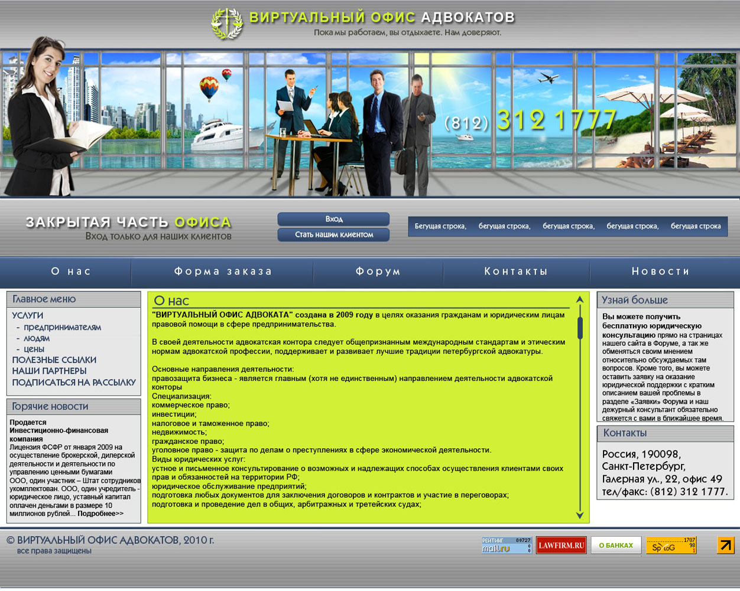The image size is (740, 591).
Task: Click the up arrow of content scrollbar
Action: 580,300
